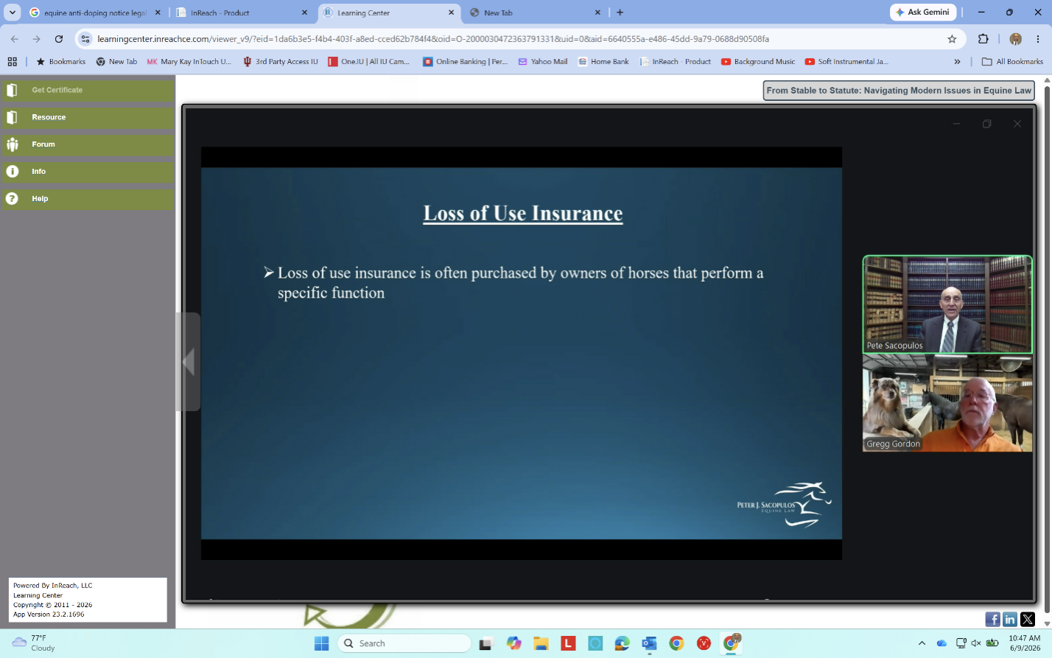Click the muted volume tray icon
Viewport: 1052px width, 658px height.
[977, 643]
